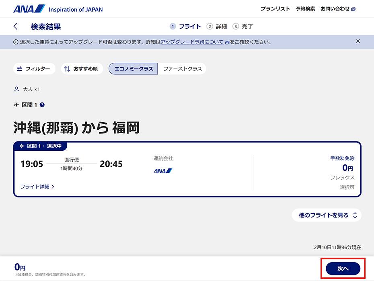Viewport: 374px width, 281px height.
Task: Click the おすすめ順 sort icon
Action: [x=67, y=69]
